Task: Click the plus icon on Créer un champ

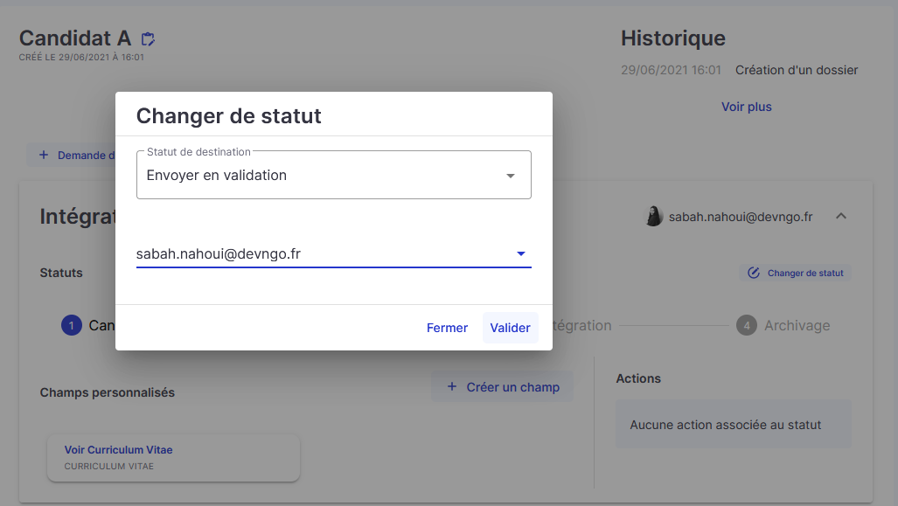Action: (x=451, y=386)
